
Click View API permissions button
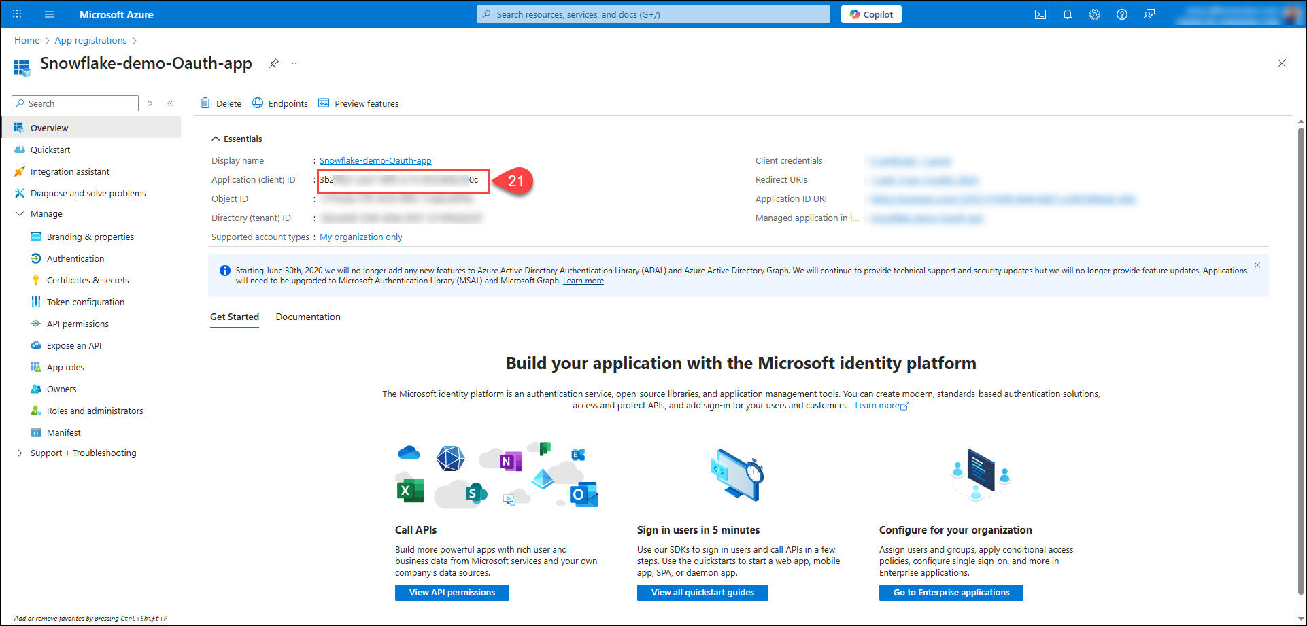(452, 593)
